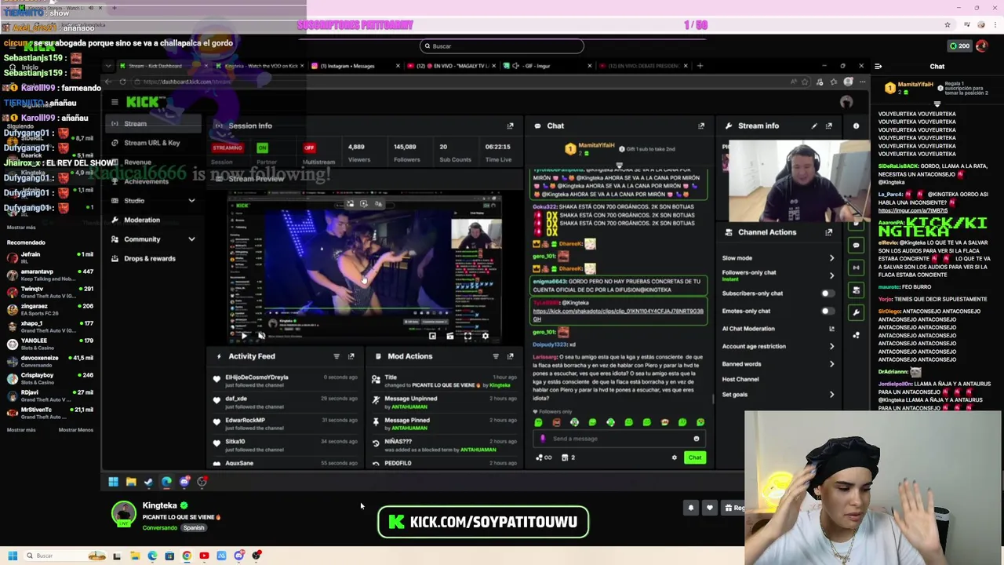Screen dimensions: 1004x565
Task: Click the captured-window Windows Start button
Action: pyautogui.click(x=113, y=482)
